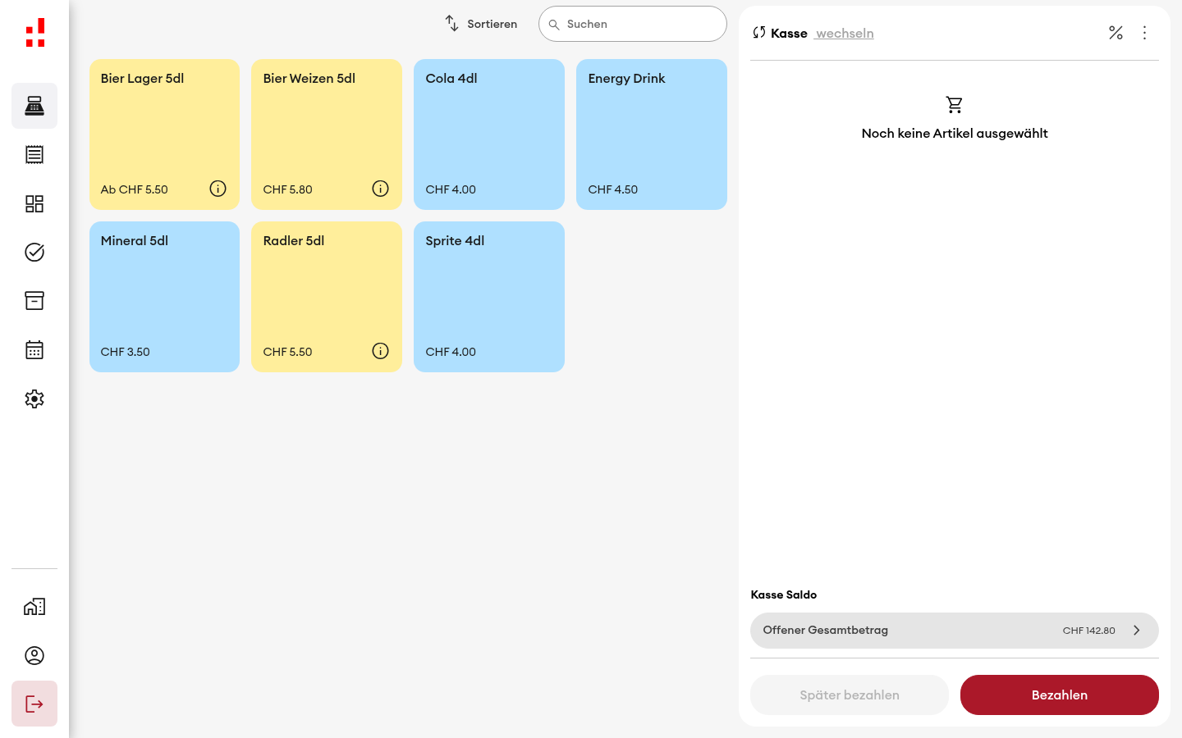Open the calendar sidebar icon
The width and height of the screenshot is (1182, 738).
click(x=34, y=350)
